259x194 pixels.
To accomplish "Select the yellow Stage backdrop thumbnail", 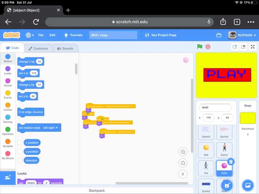I will click(248, 118).
